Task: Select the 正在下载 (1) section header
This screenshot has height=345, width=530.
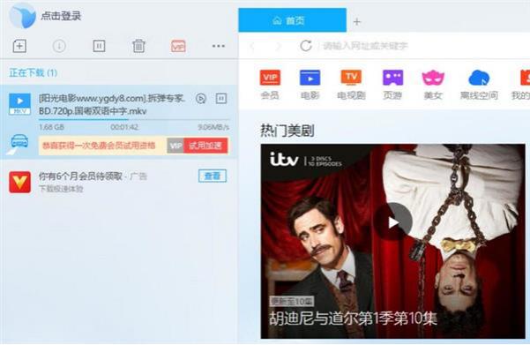Action: pyautogui.click(x=34, y=72)
